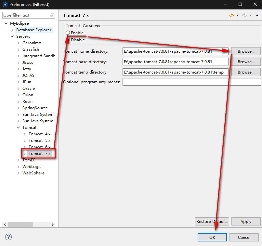Screen dimensions: 262x246
Task: Click the Optional program arguments field
Action: 191,82
